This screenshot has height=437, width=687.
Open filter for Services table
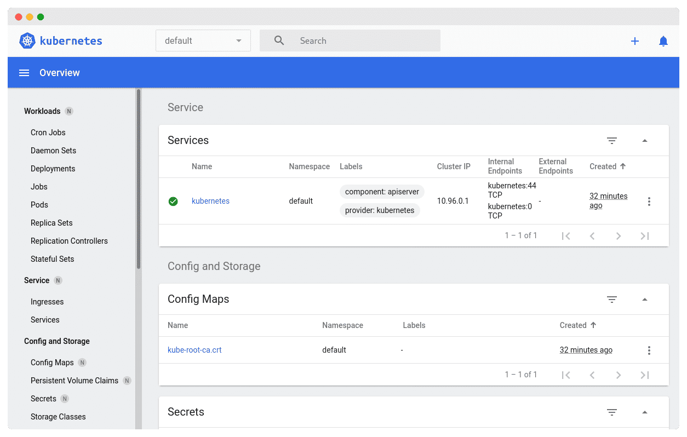point(612,141)
